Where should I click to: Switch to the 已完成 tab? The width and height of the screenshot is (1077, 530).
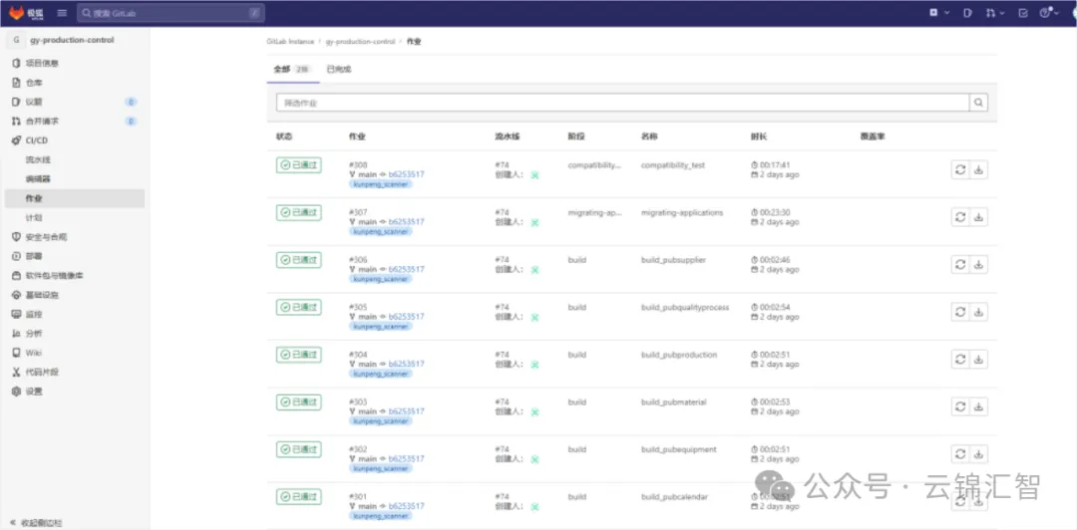coord(339,70)
